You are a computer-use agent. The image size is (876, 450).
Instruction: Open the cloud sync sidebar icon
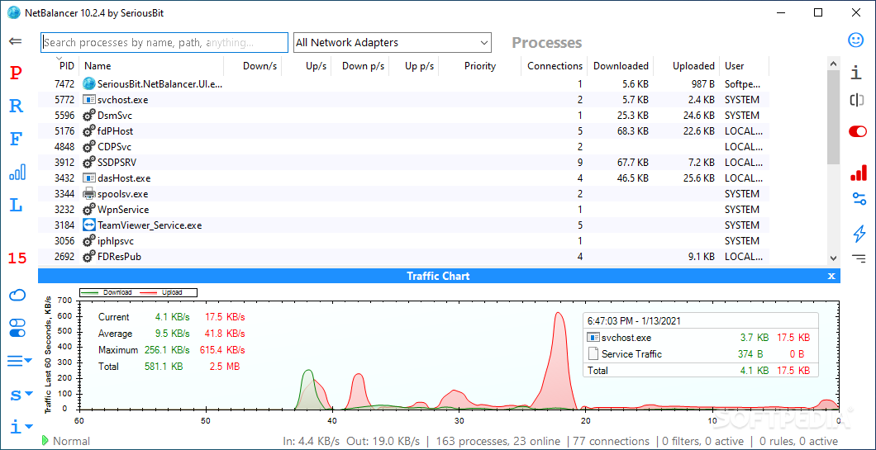coord(17,295)
